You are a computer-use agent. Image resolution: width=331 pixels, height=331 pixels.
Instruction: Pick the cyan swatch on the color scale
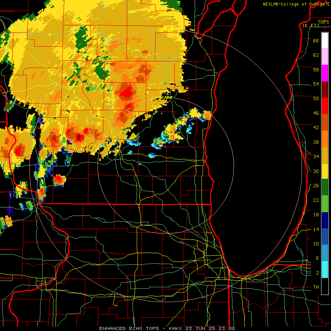coord(325,270)
